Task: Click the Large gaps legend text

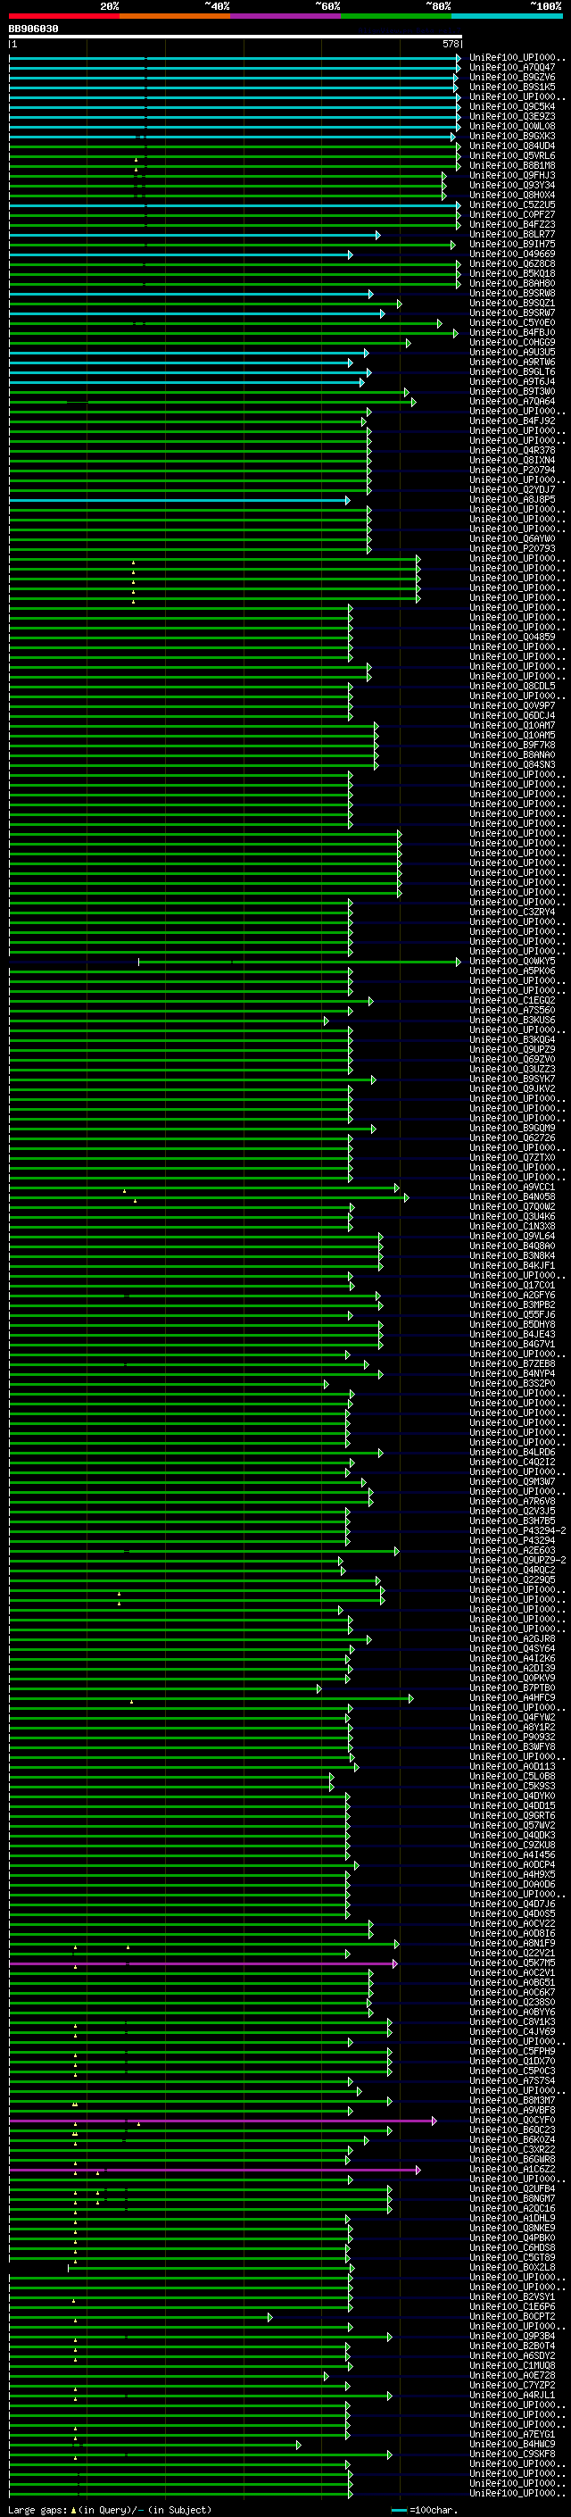Action: tap(110, 2510)
